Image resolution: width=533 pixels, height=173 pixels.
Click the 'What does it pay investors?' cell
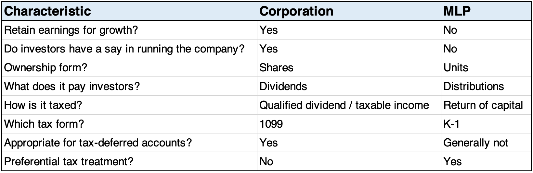71,86
